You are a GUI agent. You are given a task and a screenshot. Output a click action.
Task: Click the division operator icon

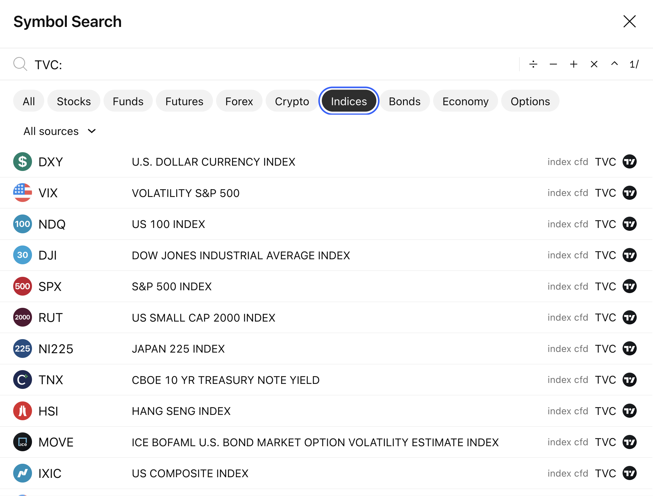coord(533,64)
